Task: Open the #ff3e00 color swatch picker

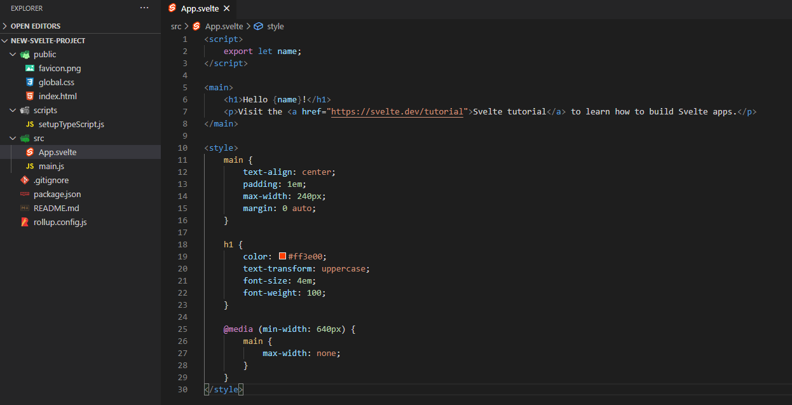Action: click(282, 256)
